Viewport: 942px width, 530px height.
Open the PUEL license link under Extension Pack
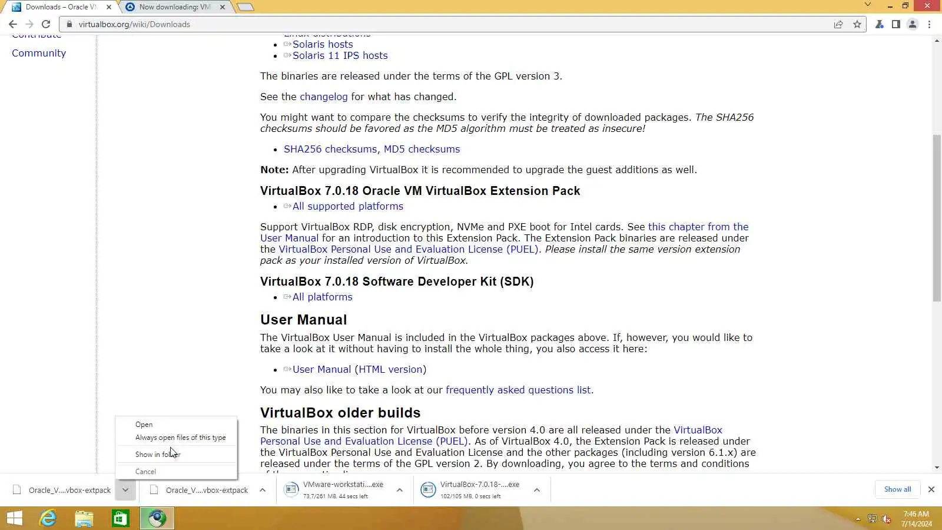click(x=409, y=249)
